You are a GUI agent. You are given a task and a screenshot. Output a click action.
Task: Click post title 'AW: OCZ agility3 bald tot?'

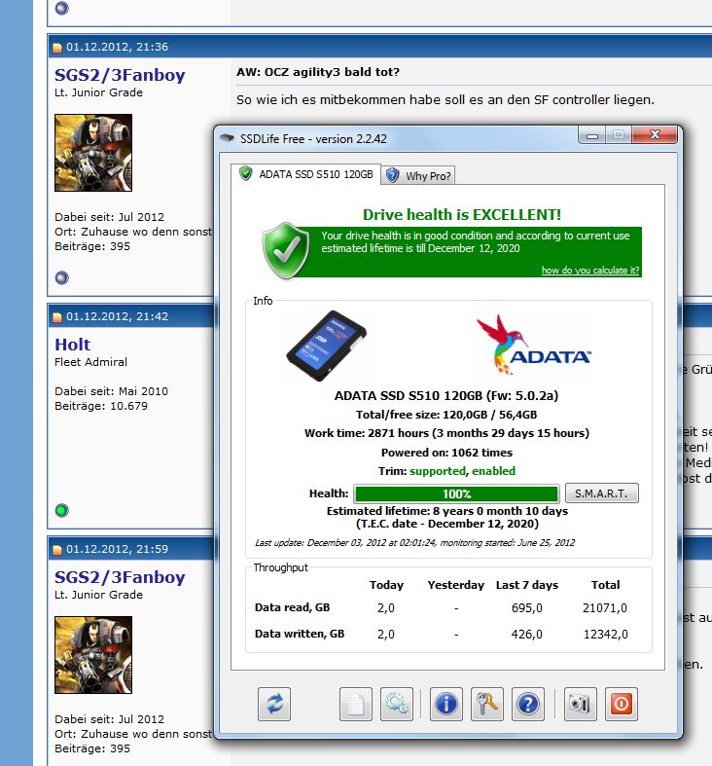click(318, 72)
